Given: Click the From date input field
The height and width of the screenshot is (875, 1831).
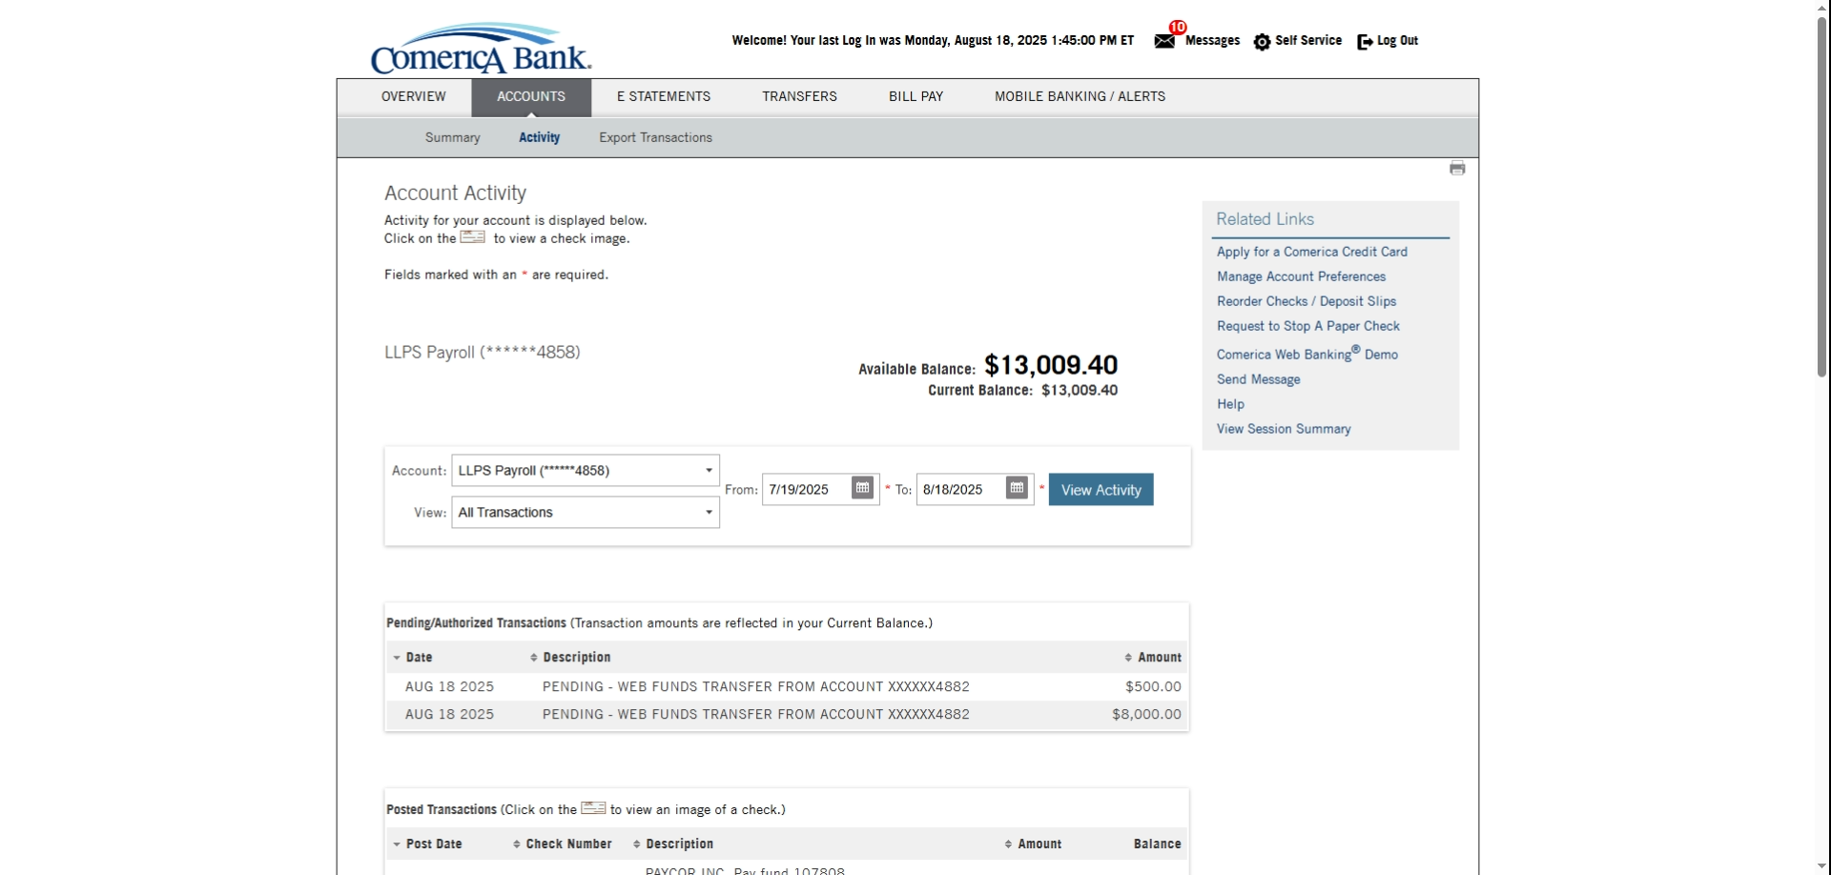Looking at the screenshot, I should (x=806, y=490).
